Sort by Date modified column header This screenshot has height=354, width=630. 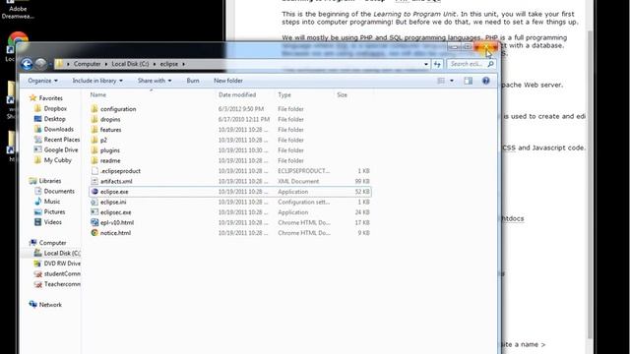(237, 94)
